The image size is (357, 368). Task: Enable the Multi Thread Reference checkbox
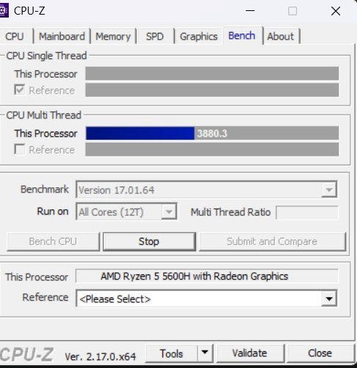pos(19,149)
